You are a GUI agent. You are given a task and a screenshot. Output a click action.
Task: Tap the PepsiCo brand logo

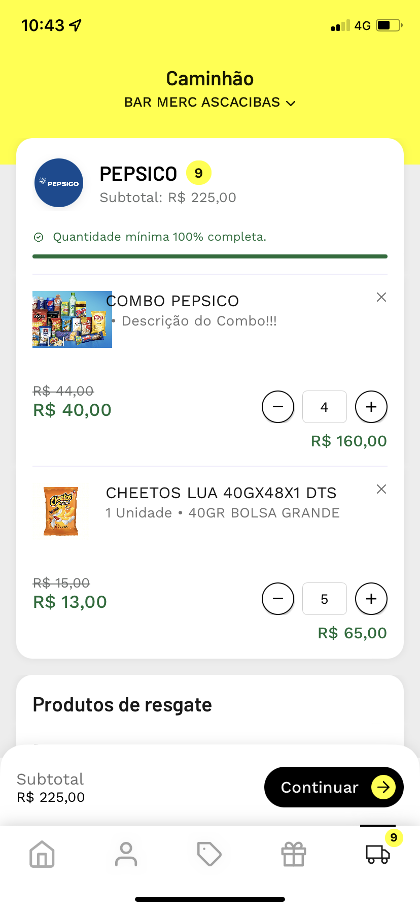point(59,183)
